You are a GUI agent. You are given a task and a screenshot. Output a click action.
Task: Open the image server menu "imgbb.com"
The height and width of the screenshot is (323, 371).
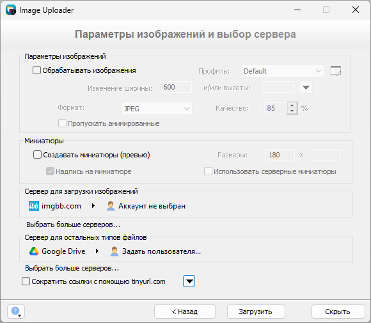pyautogui.click(x=61, y=206)
